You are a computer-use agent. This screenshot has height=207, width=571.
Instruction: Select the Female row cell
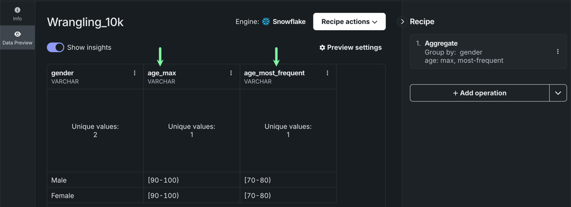[x=95, y=195]
